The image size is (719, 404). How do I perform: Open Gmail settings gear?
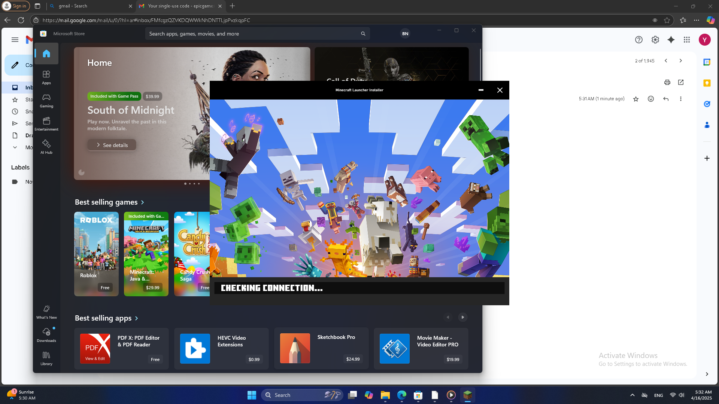click(655, 40)
